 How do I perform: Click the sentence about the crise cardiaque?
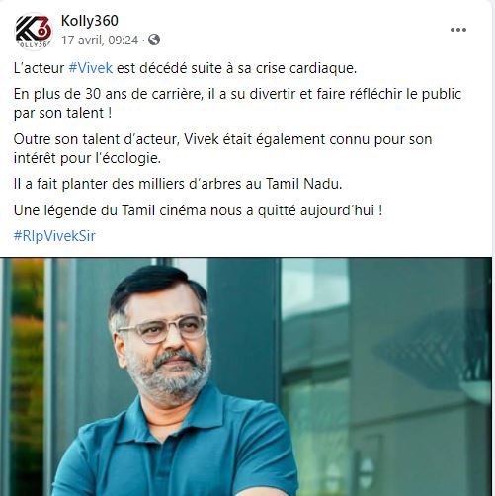click(x=185, y=68)
